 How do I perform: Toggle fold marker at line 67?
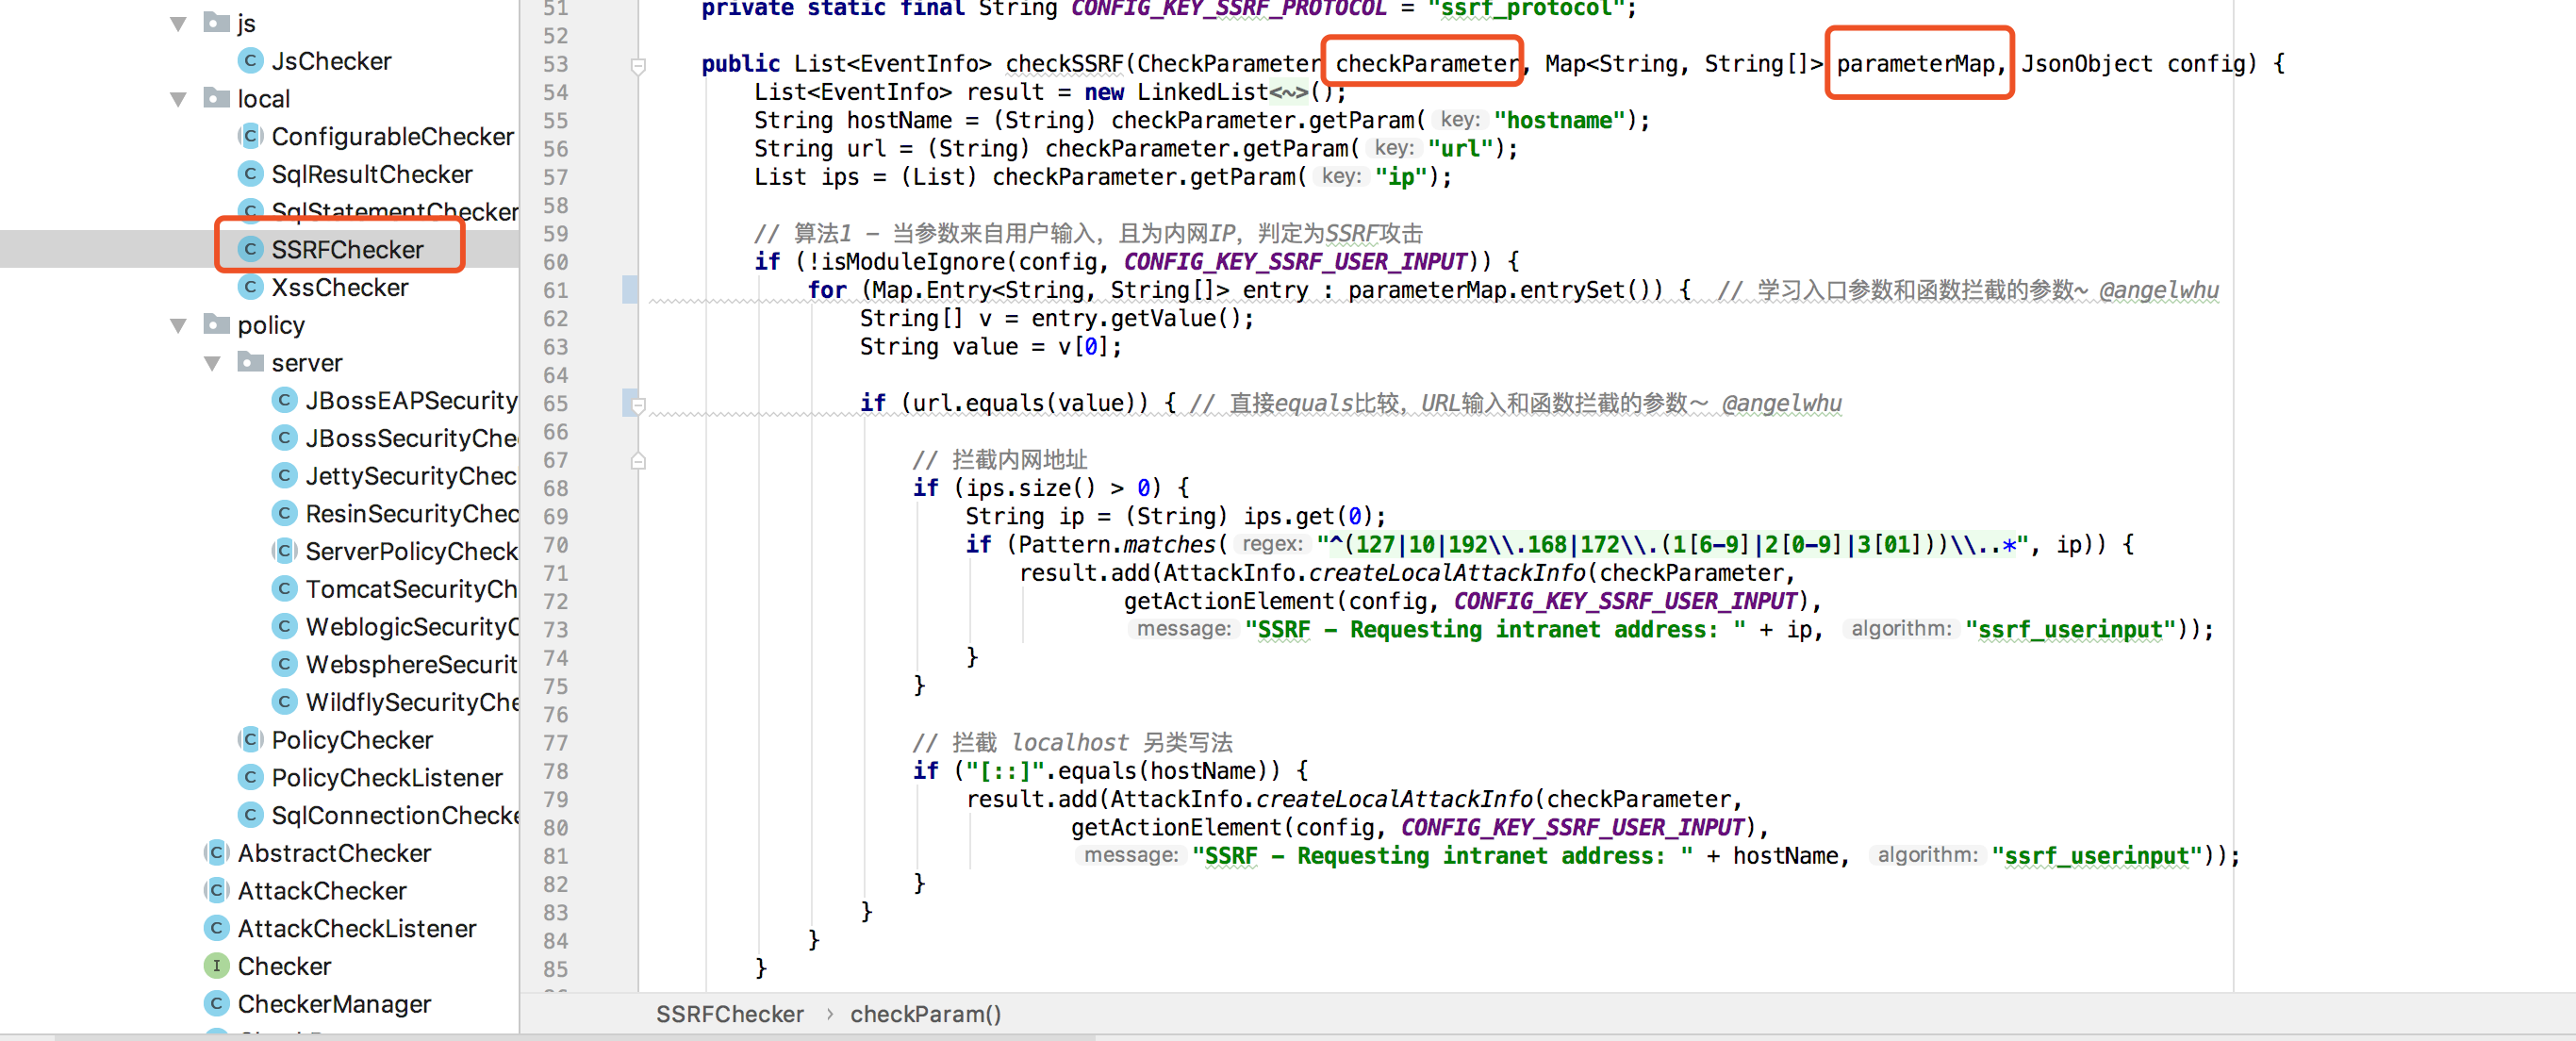click(638, 461)
